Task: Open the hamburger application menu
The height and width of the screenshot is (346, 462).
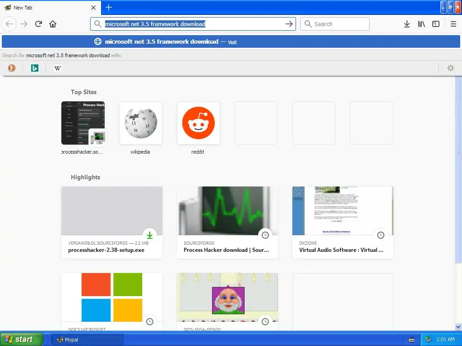Action: (x=453, y=24)
